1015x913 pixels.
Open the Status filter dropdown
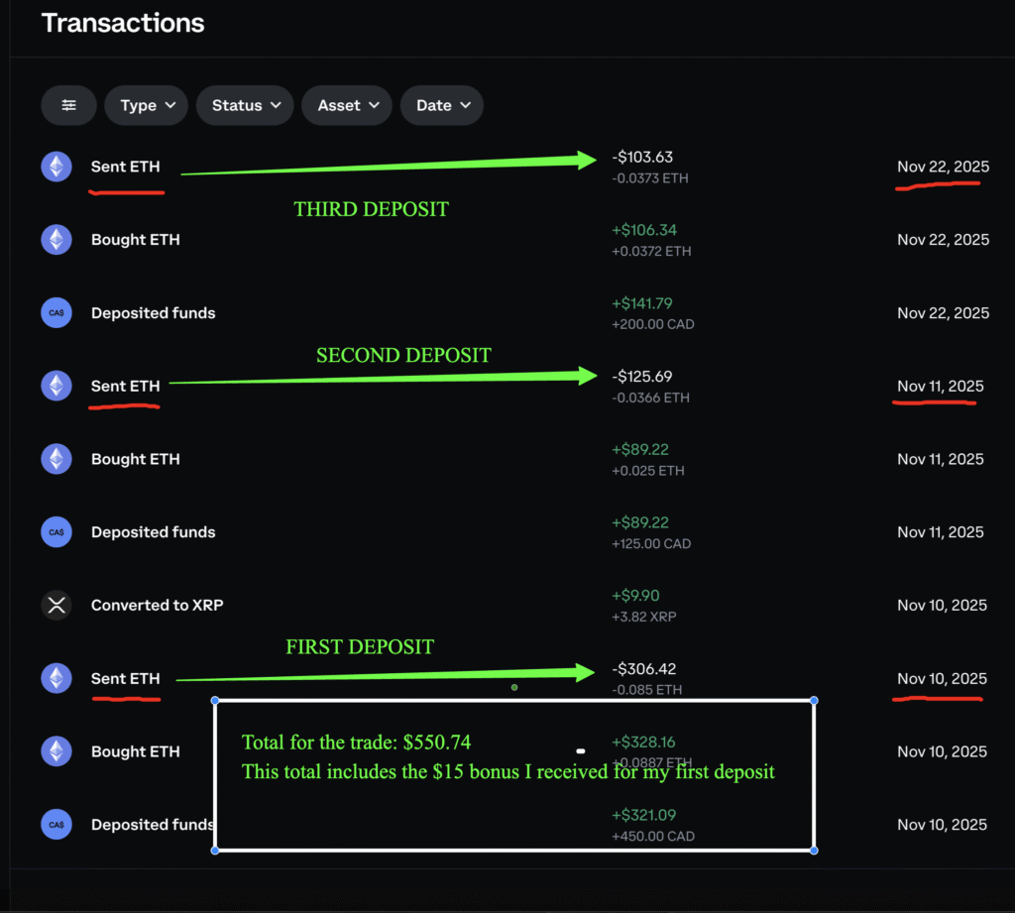pos(245,105)
